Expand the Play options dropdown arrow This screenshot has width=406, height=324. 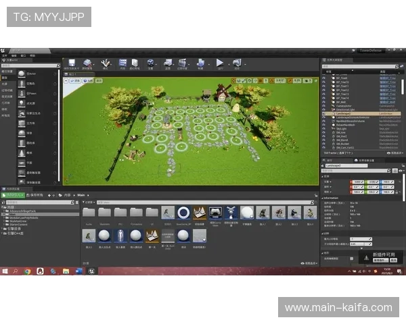click(227, 63)
